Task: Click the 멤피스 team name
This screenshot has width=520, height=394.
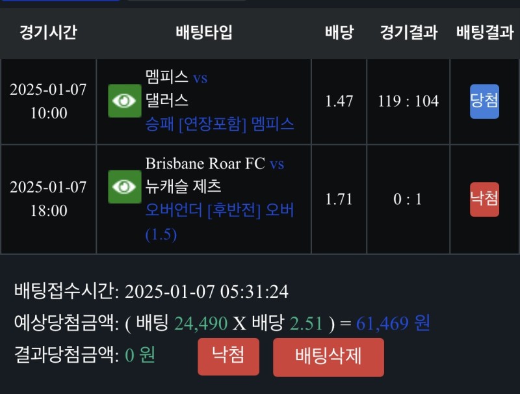Action: [x=167, y=77]
